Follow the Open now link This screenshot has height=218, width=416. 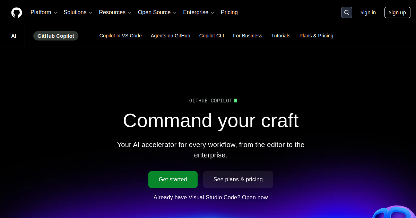255,198
